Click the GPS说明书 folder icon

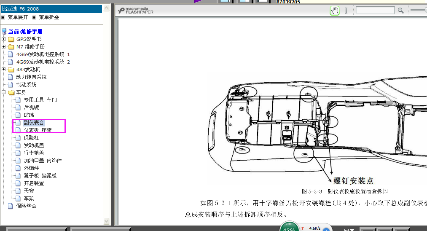(x=11, y=39)
